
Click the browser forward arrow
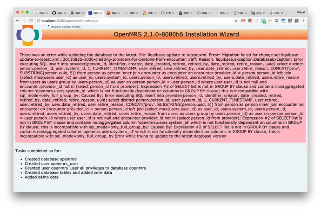point(24,20)
